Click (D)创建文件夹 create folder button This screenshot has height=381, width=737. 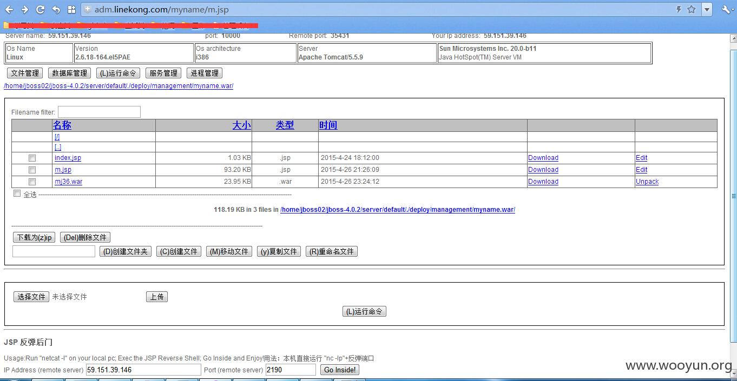tap(125, 251)
